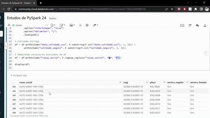Open the View menu image dropdown
The height and width of the screenshot is (118, 210).
click(72, 25)
